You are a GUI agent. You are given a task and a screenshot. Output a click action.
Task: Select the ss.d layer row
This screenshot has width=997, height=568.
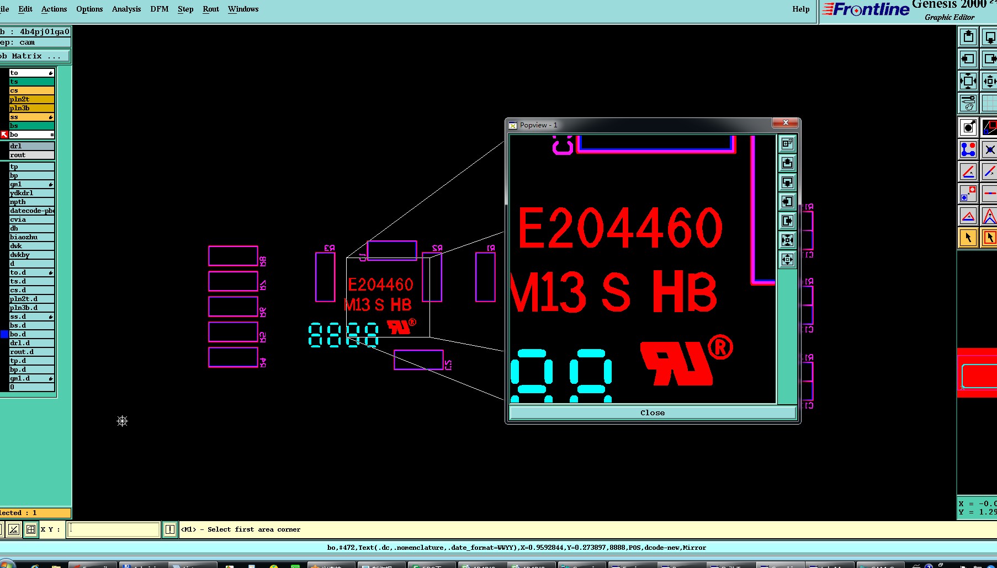(32, 317)
